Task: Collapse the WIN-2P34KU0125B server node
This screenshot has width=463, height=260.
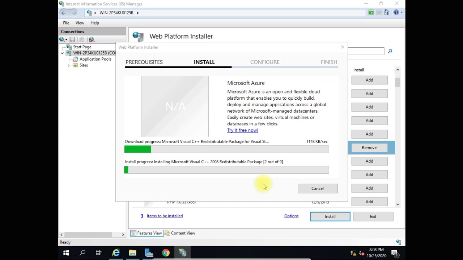Action: [62, 53]
